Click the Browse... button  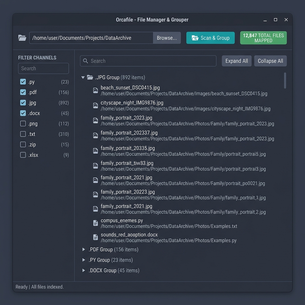coord(167,38)
